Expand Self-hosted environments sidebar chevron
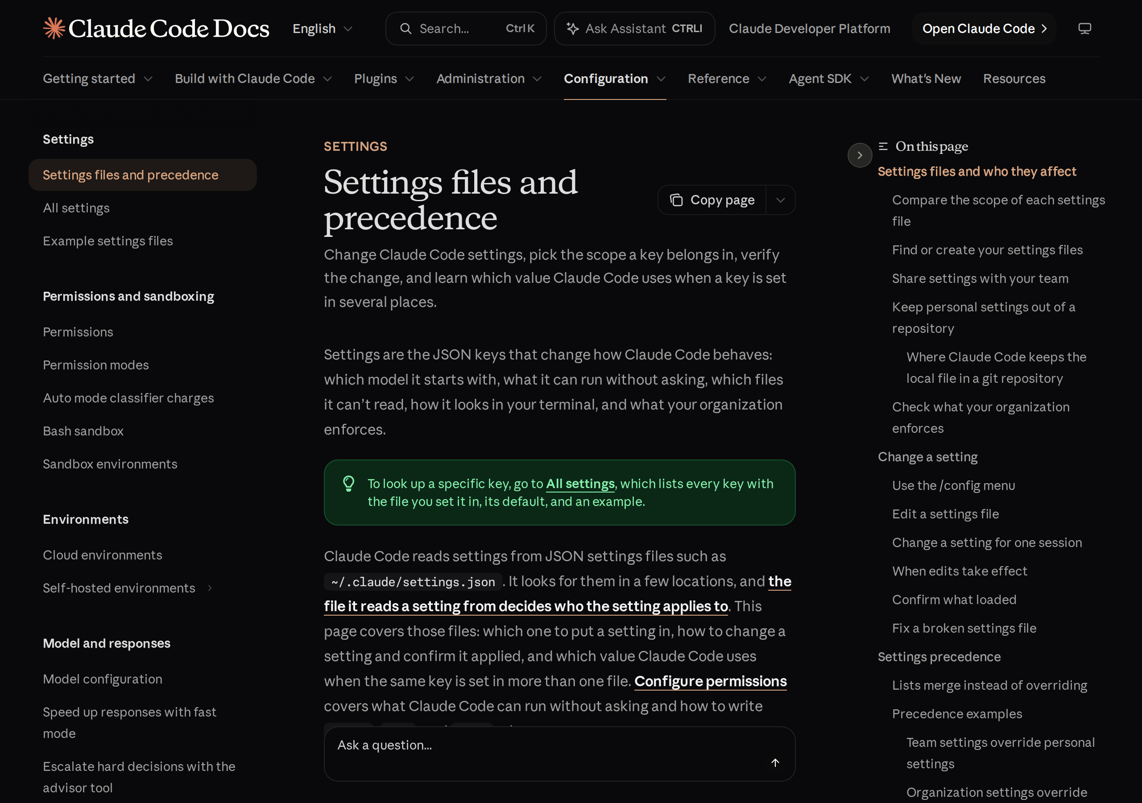1142x803 pixels. (x=210, y=588)
